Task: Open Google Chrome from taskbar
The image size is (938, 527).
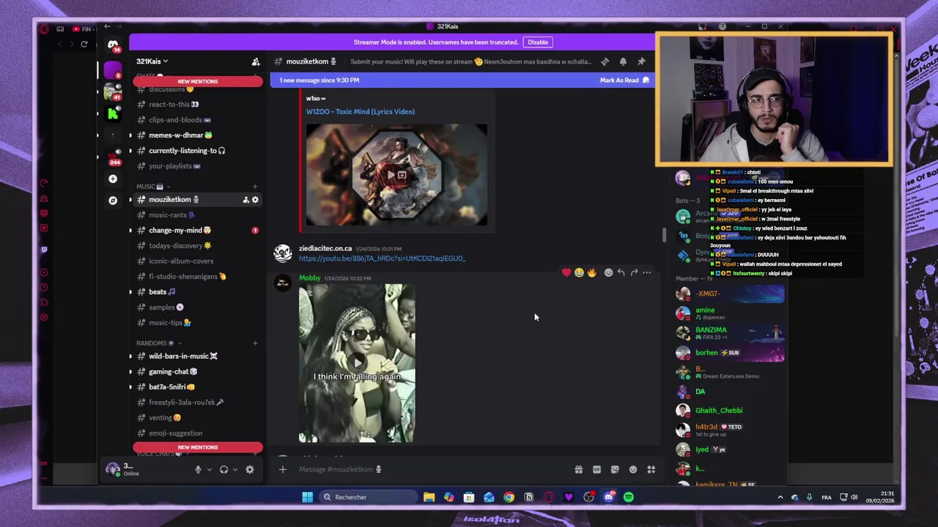Action: click(509, 497)
